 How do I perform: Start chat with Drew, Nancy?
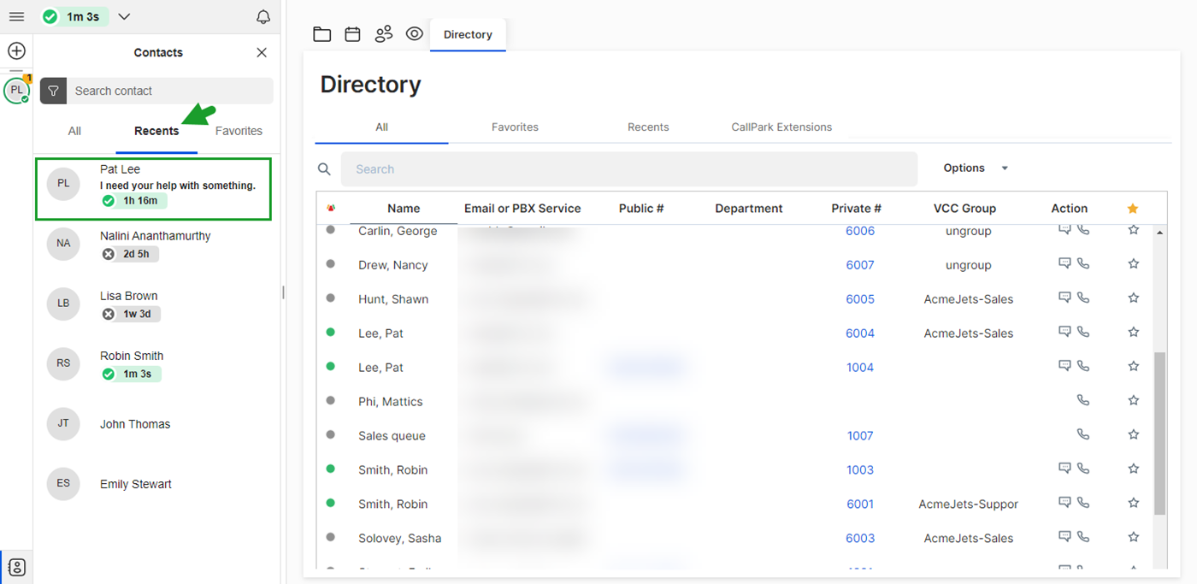click(1064, 264)
